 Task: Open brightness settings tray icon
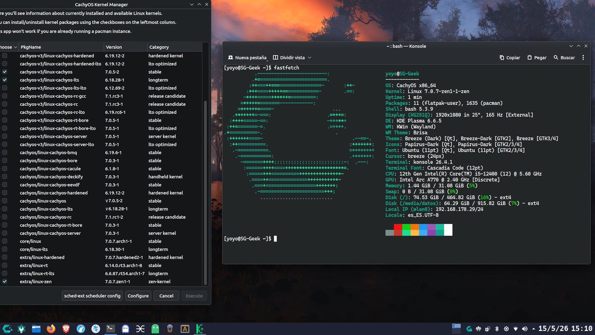pyautogui.click(x=507, y=329)
